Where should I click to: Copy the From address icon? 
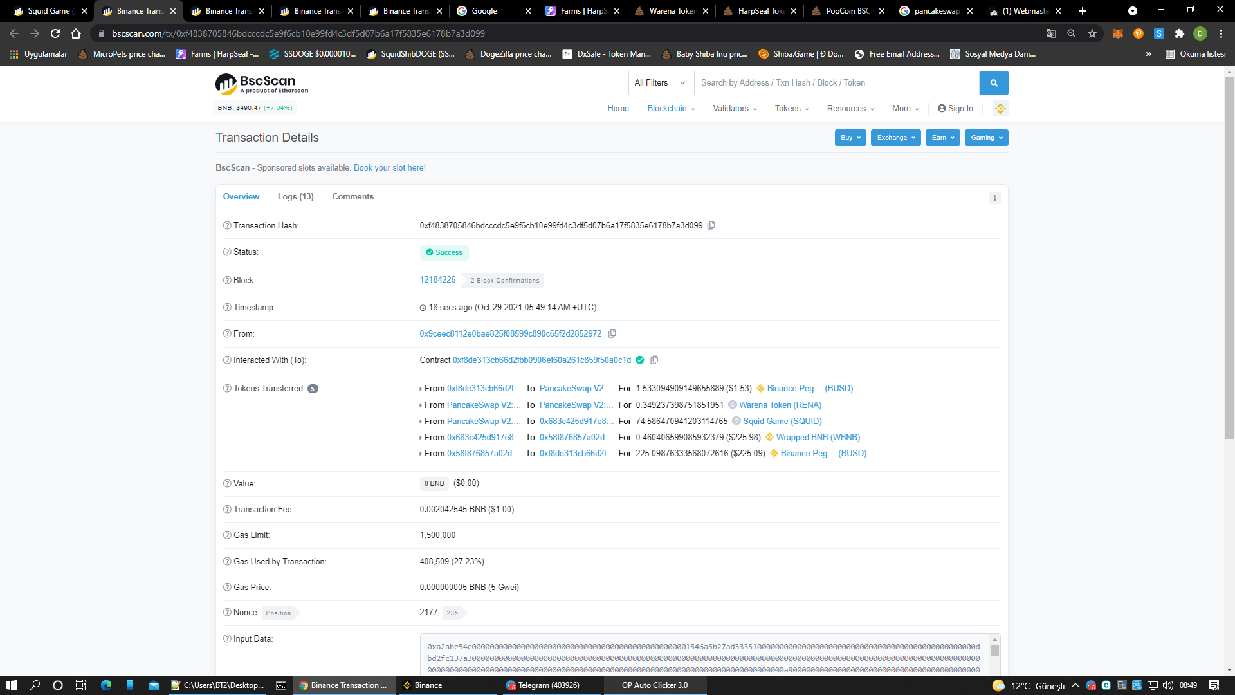612,333
